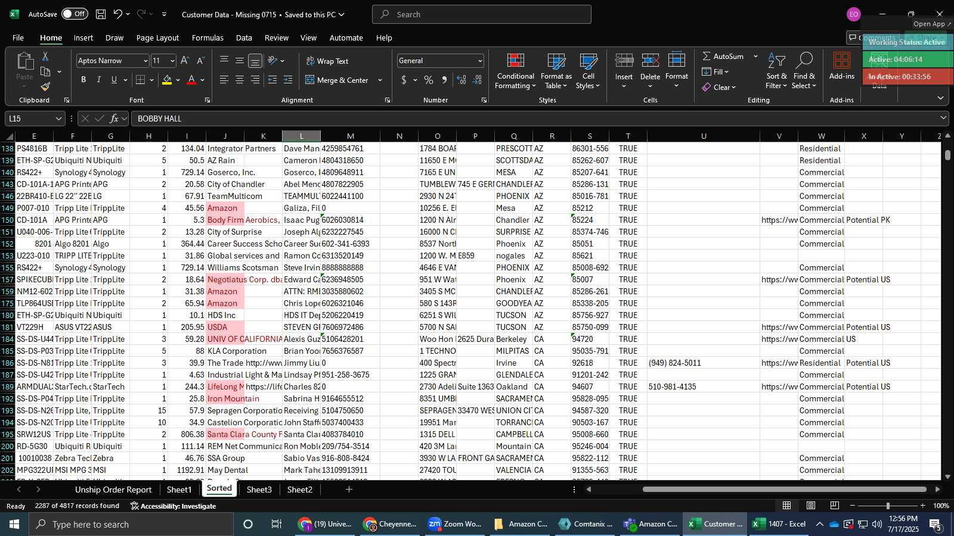This screenshot has width=954, height=536.
Task: Increase font size with larger A icon
Action: [185, 61]
